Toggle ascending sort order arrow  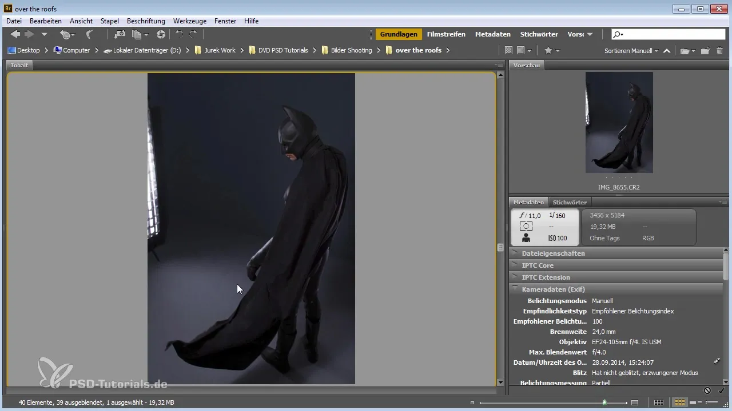pos(667,50)
